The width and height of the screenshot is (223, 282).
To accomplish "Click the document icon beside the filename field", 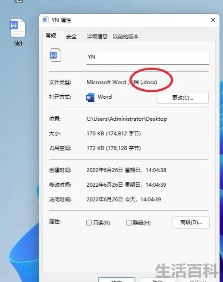I will [55, 55].
